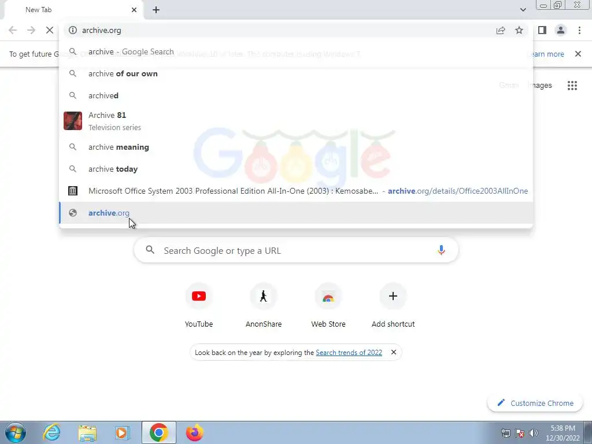
Task: Dismiss the Windows update info bar
Action: pyautogui.click(x=578, y=54)
